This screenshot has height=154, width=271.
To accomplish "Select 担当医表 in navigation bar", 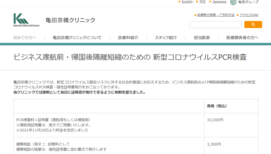I will (202, 38).
